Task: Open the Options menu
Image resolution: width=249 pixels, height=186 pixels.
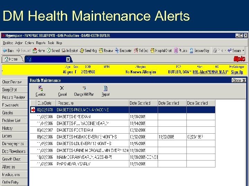Action: (29, 43)
